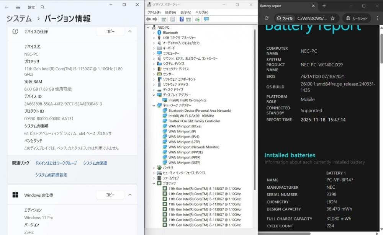Image resolution: width=383 pixels, height=235 pixels.
Task: Click the scan for hardware changes monitor icon
Action: 206,19
